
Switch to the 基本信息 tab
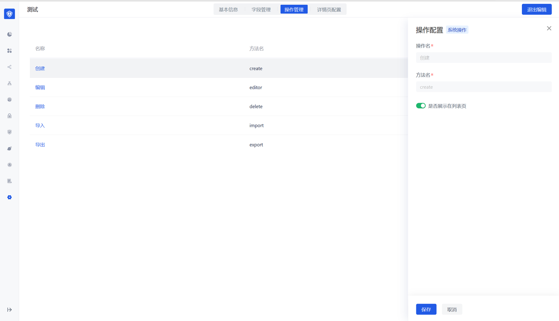click(228, 10)
